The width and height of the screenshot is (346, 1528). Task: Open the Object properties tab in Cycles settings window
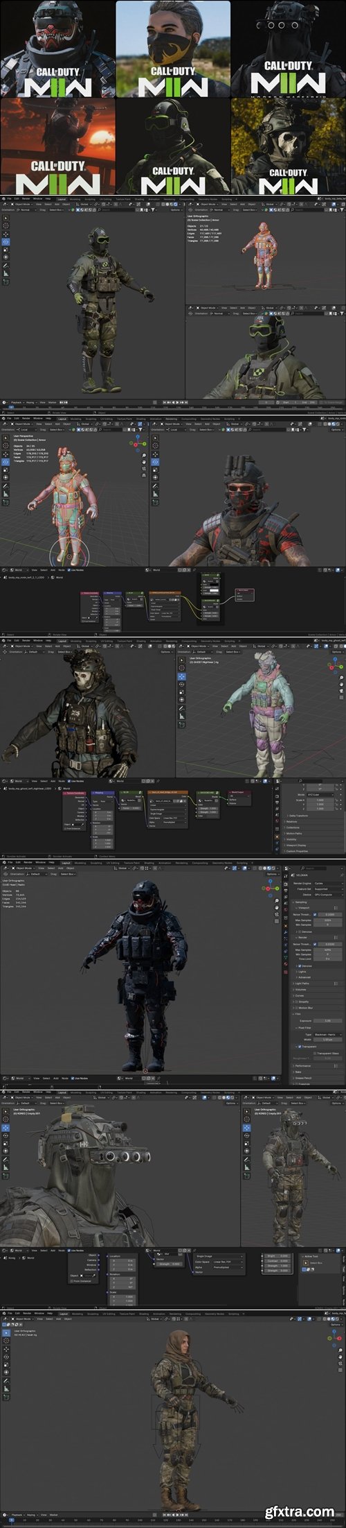pyautogui.click(x=286, y=926)
